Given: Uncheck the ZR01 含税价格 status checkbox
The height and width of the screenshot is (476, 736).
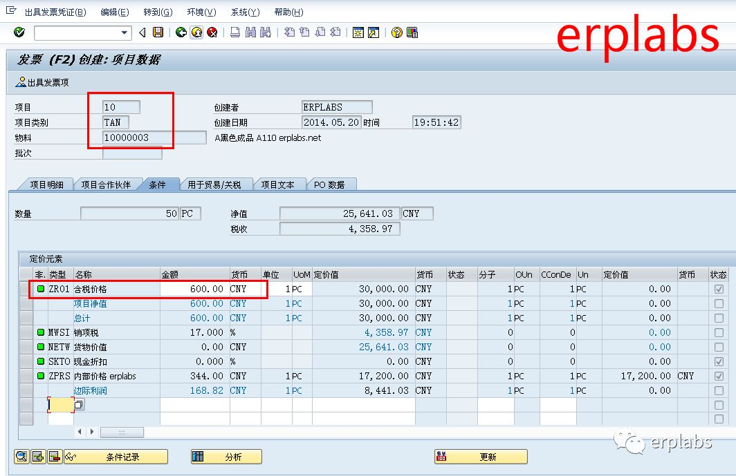Looking at the screenshot, I should (x=718, y=289).
